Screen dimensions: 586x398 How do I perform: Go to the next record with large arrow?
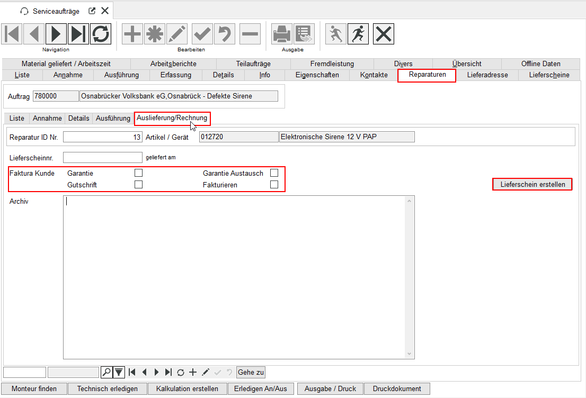[x=56, y=34]
